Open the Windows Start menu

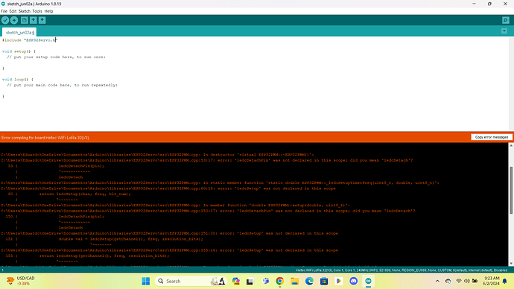(x=146, y=281)
